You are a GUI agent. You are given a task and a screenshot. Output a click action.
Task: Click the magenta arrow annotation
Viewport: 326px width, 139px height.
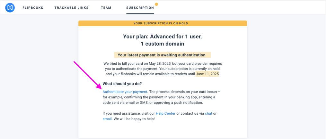(x=87, y=75)
